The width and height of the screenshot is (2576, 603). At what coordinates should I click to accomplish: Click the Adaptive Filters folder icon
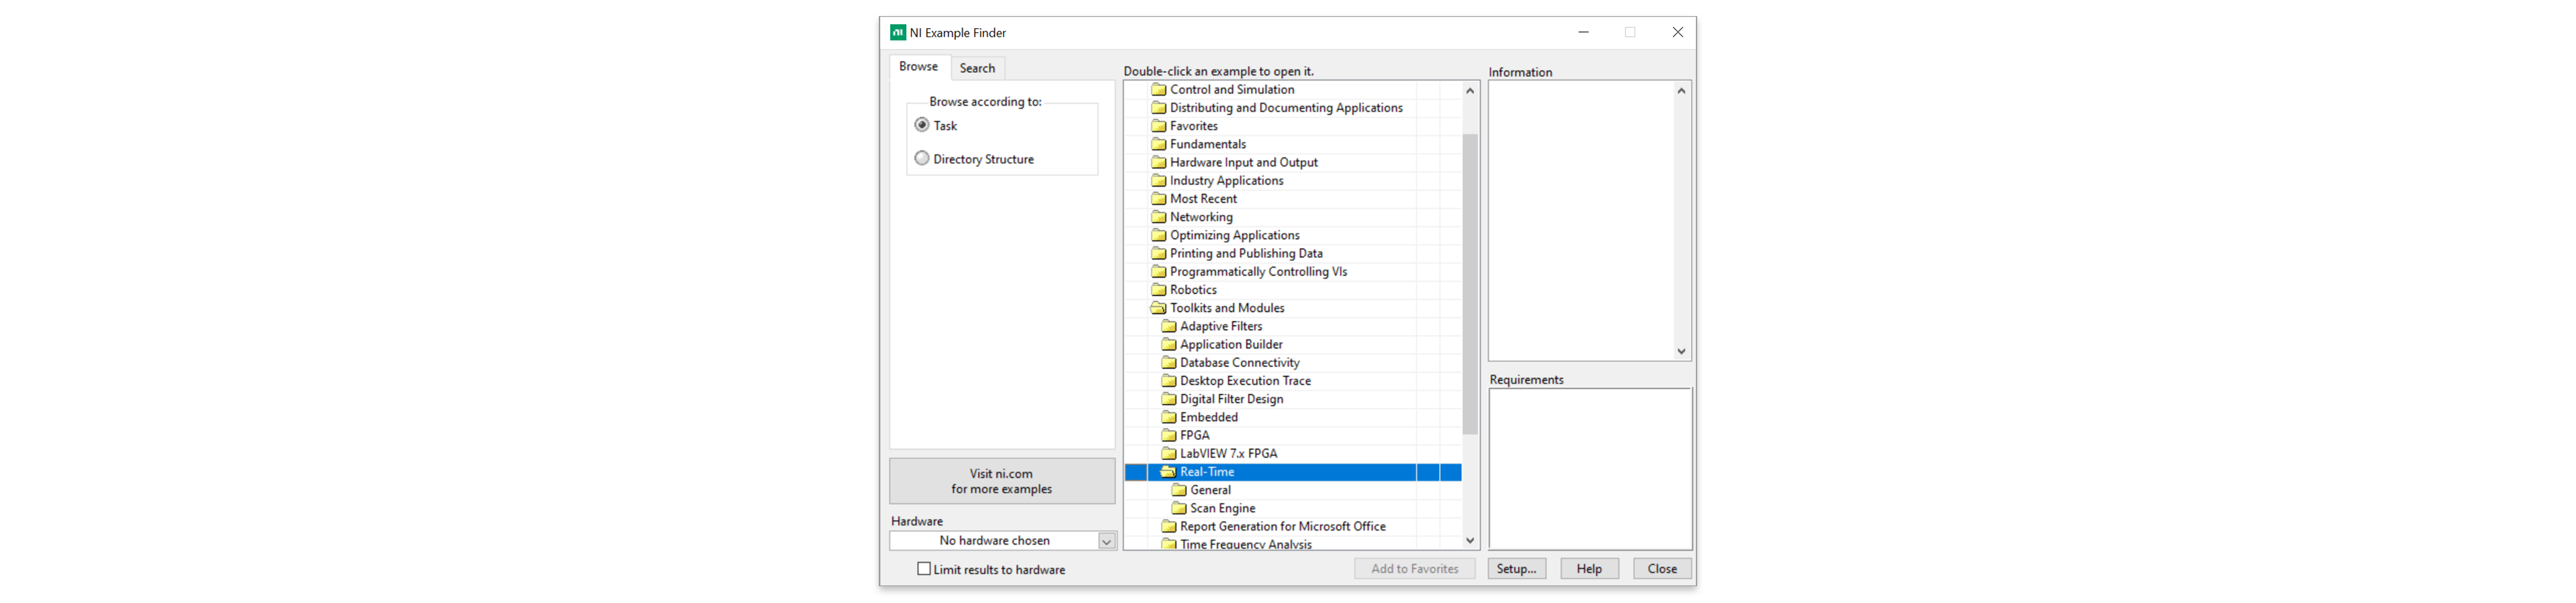click(1169, 326)
